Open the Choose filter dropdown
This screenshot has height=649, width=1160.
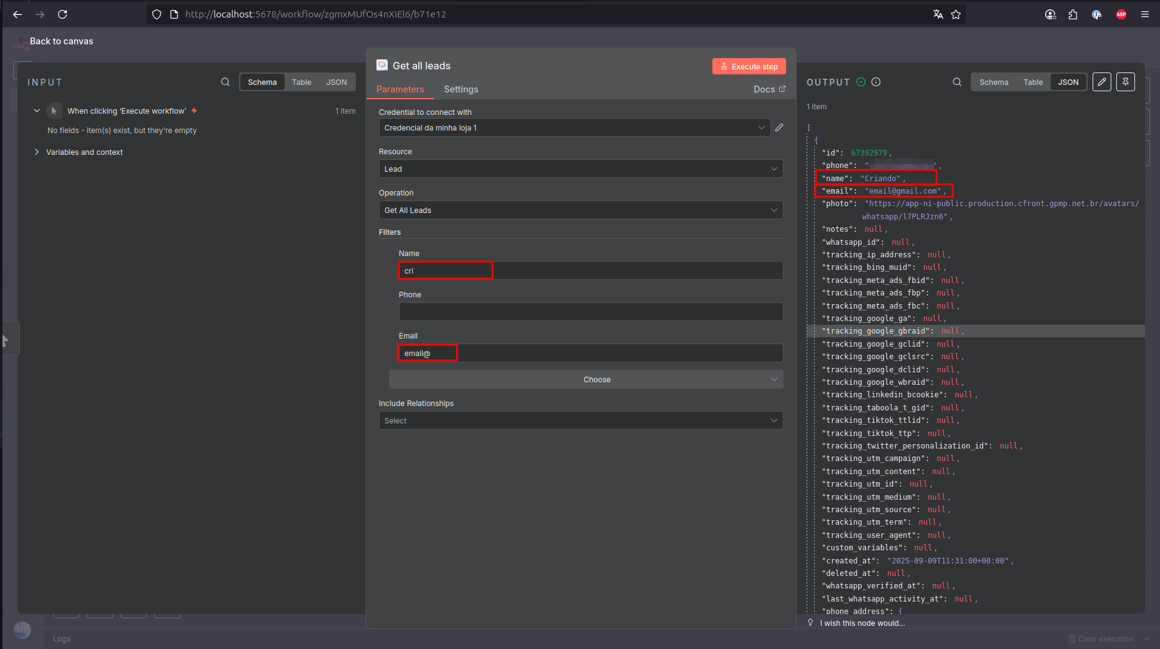point(586,379)
